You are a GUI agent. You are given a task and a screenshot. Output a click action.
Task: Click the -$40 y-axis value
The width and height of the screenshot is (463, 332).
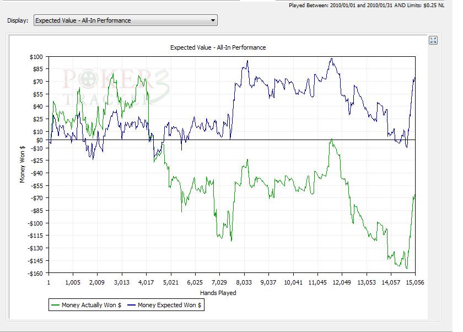[x=36, y=173]
